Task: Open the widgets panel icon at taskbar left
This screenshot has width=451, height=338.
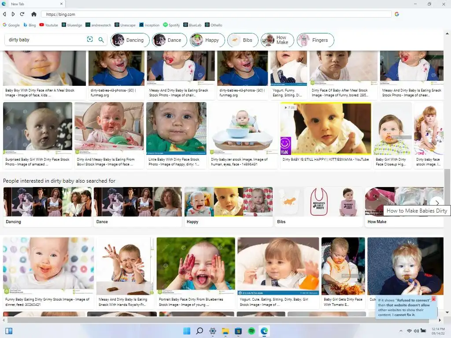Action: point(9,331)
